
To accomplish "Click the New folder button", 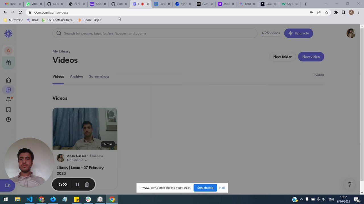I will pos(282,57).
